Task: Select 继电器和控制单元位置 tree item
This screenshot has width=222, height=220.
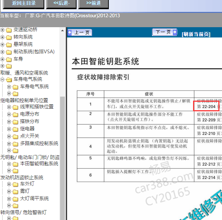Action: click(24, 100)
